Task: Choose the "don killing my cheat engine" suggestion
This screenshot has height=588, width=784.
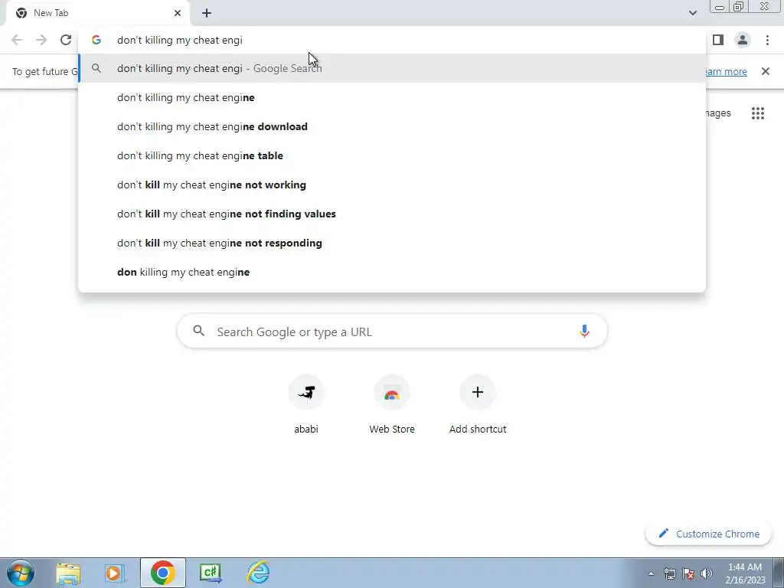Action: tap(392, 272)
